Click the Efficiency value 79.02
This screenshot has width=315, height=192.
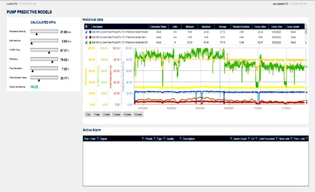64,60
